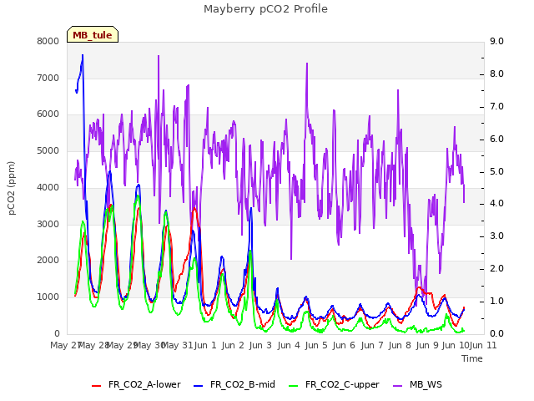This screenshot has width=534, height=401.
Task: Click the purple MB_WS spike on Jun 4
Action: pyautogui.click(x=307, y=64)
